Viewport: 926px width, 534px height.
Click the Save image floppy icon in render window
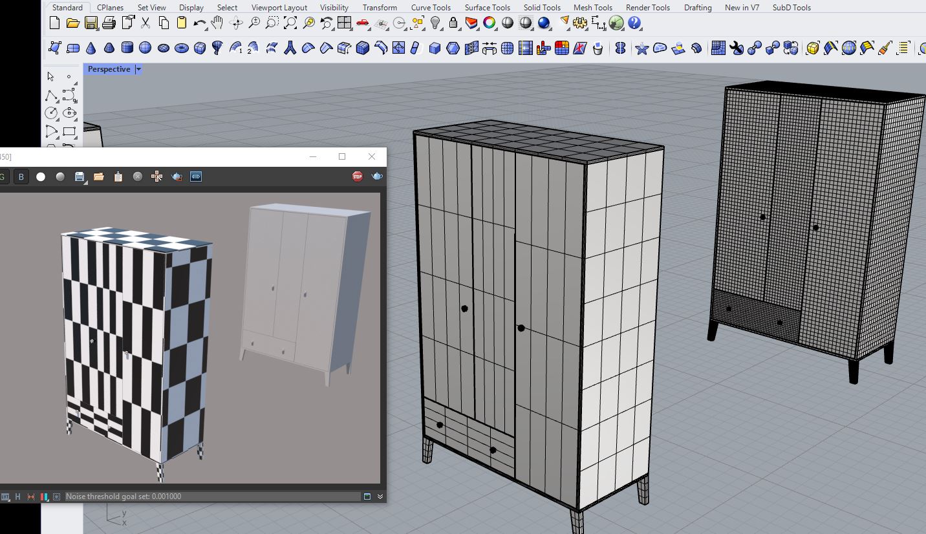point(80,176)
